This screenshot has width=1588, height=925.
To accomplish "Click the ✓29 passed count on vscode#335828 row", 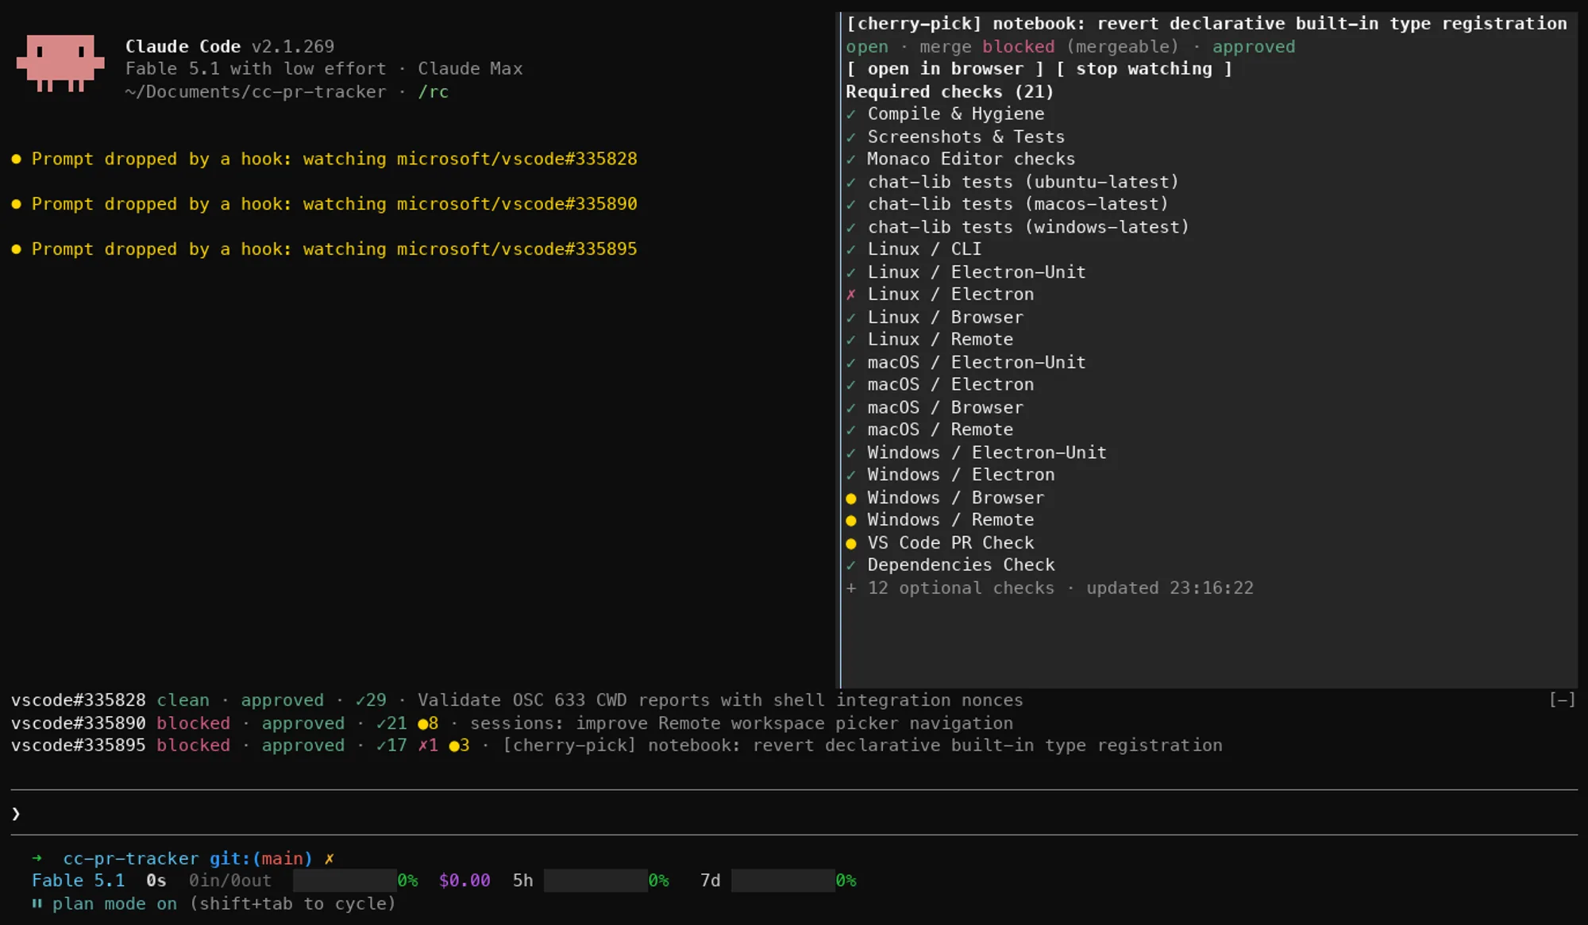I will tap(371, 700).
